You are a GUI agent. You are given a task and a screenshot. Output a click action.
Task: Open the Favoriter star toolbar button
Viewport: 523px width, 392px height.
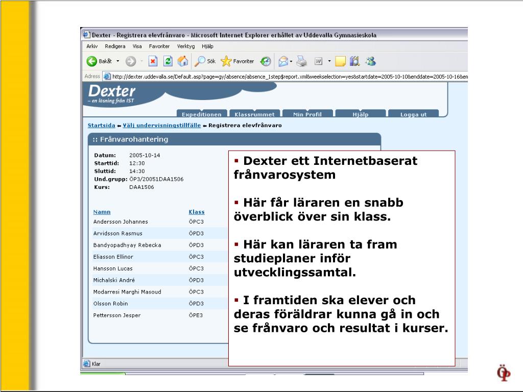tap(237, 61)
